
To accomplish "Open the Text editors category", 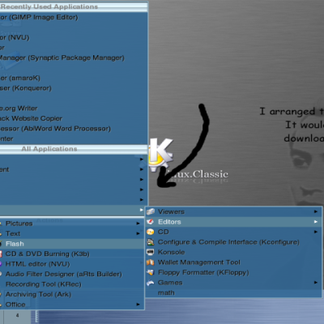I will click(x=72, y=233).
